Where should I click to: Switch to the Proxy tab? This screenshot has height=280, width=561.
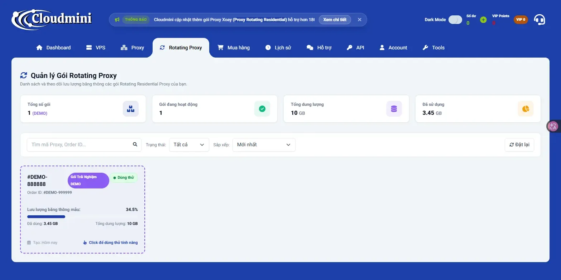pos(133,48)
